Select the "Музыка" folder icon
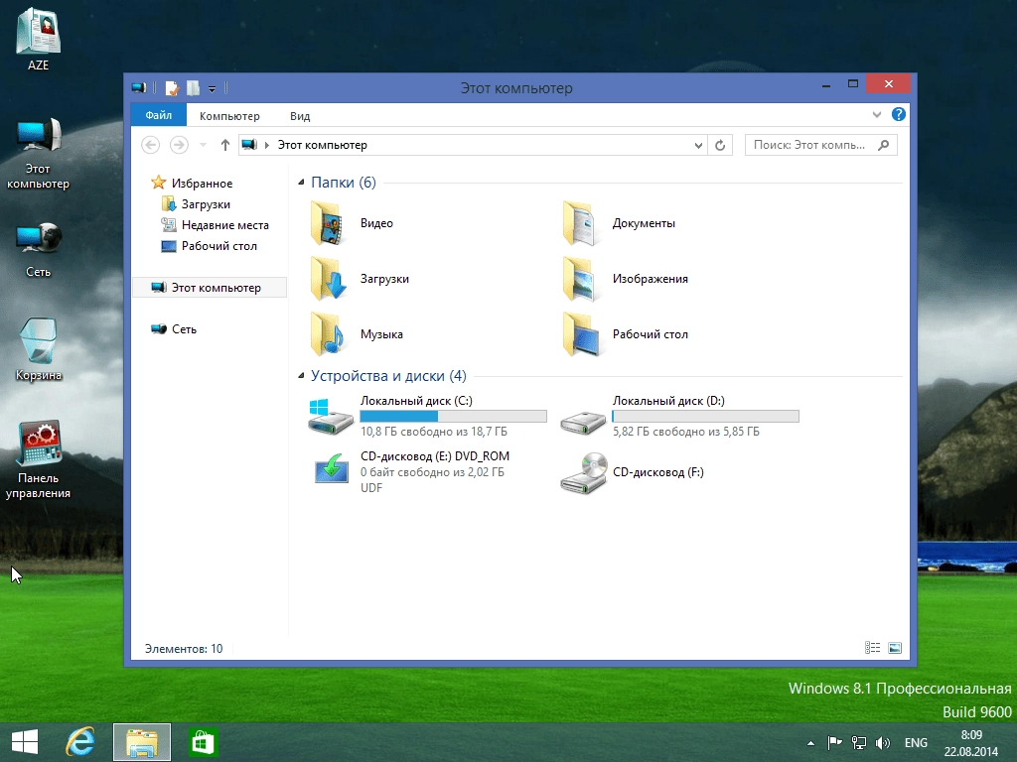 tap(328, 334)
